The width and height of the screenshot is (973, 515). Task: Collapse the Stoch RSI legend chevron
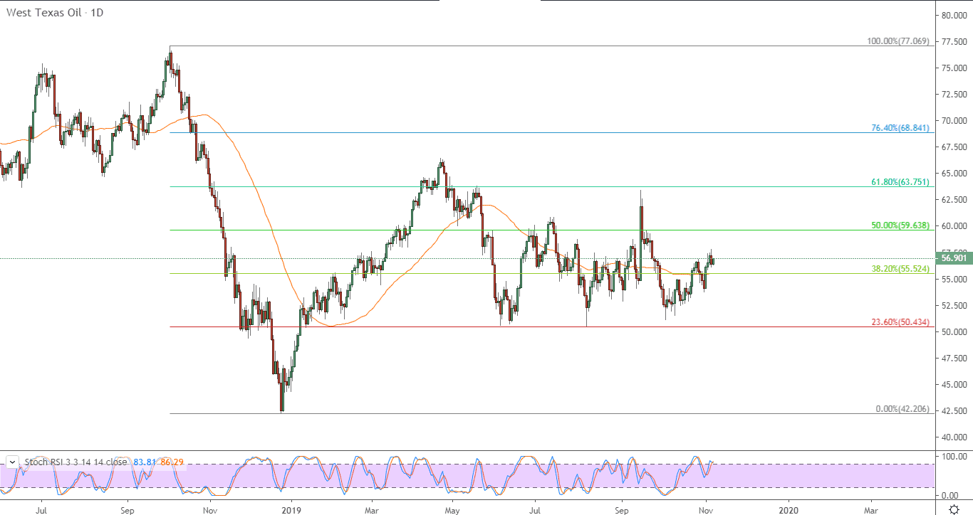coord(13,462)
